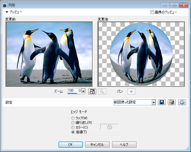Click the zoom 100 input field
Screen dimensions: 191x152
(x=73, y=91)
